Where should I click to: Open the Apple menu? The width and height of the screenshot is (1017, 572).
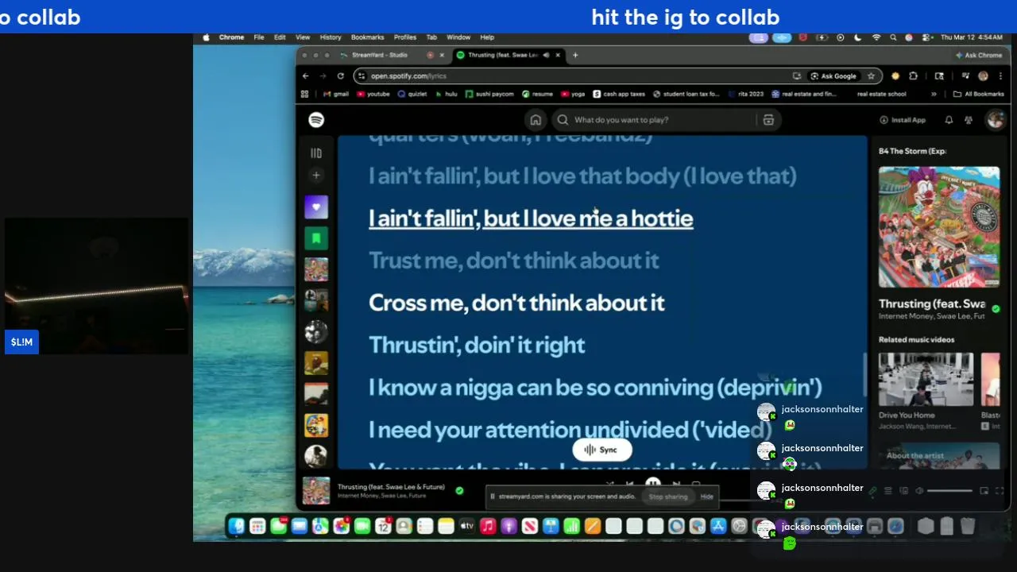tap(207, 37)
